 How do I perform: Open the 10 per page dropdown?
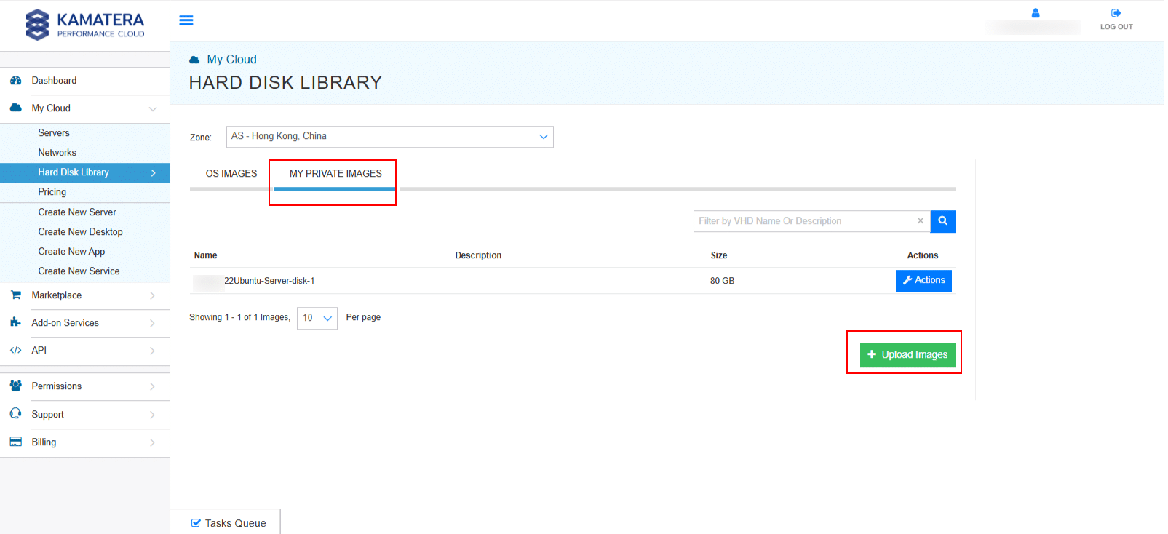[317, 318]
